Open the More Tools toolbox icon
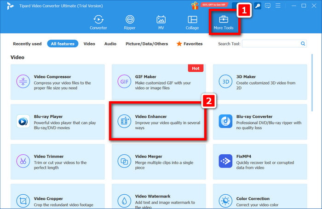This screenshot has height=209, width=322. point(224,20)
